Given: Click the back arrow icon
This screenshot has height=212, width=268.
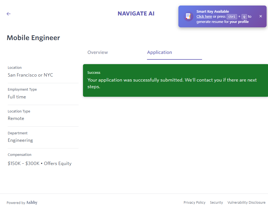Looking at the screenshot, I should (x=9, y=14).
